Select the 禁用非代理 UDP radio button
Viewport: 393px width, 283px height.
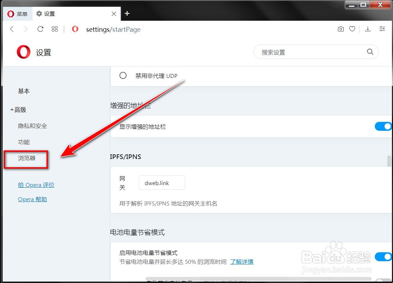pyautogui.click(x=123, y=75)
